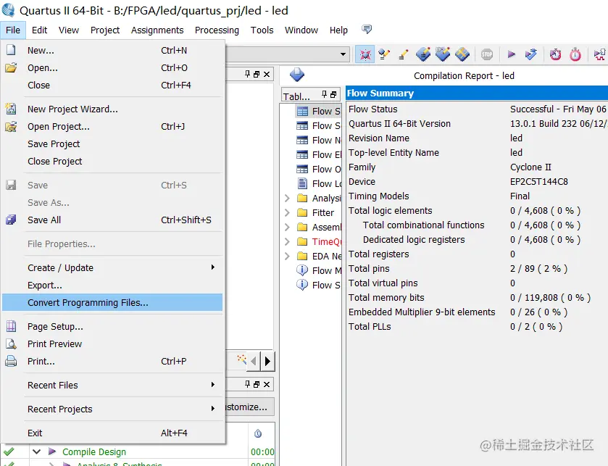Expand the Recent Projects submenu
Image resolution: width=608 pixels, height=466 pixels.
tap(212, 408)
